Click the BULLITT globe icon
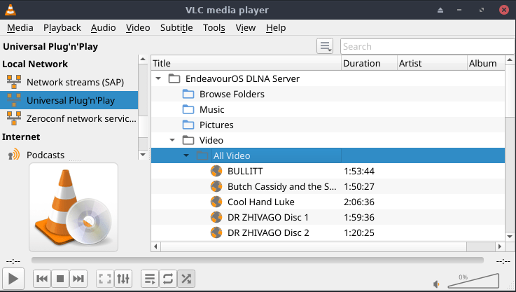516x292 pixels. tap(216, 171)
